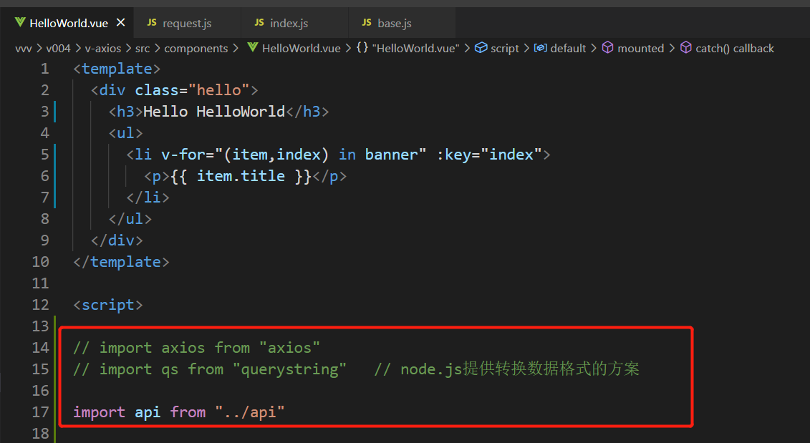Open the index.js editor tab
Viewport: 810px width, 443px height.
[x=289, y=23]
